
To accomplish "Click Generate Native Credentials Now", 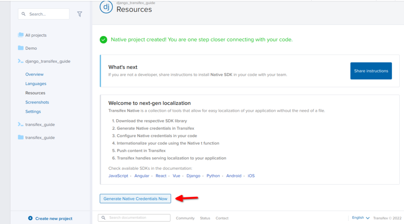I will coord(135,199).
